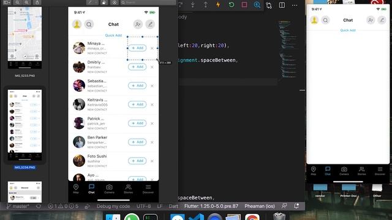Select the Discover screen thumbnail in sidebar
The height and width of the screenshot is (220, 392).
(24, 192)
